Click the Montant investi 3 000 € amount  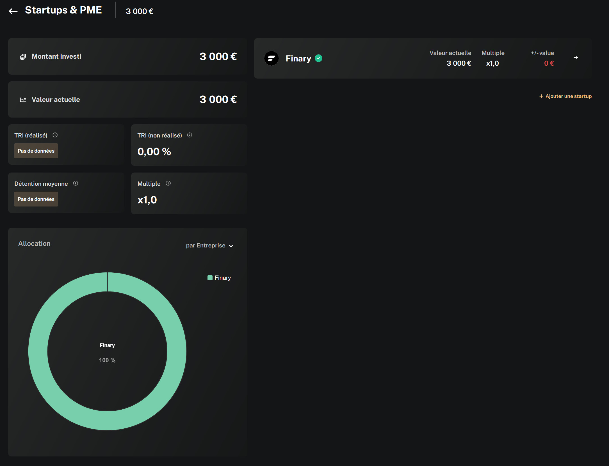(x=218, y=56)
